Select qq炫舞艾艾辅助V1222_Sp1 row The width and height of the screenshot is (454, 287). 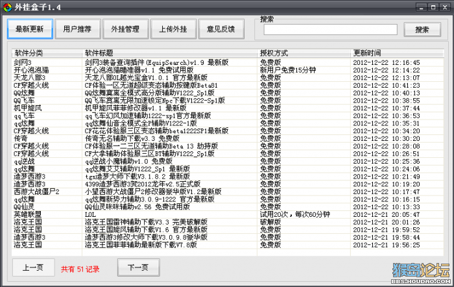point(228,169)
